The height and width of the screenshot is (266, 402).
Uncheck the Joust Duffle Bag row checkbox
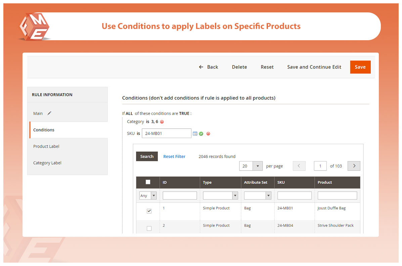[149, 211]
